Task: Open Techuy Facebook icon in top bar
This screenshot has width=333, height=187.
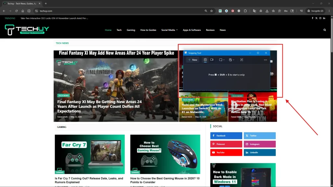Action: pyautogui.click(x=313, y=18)
